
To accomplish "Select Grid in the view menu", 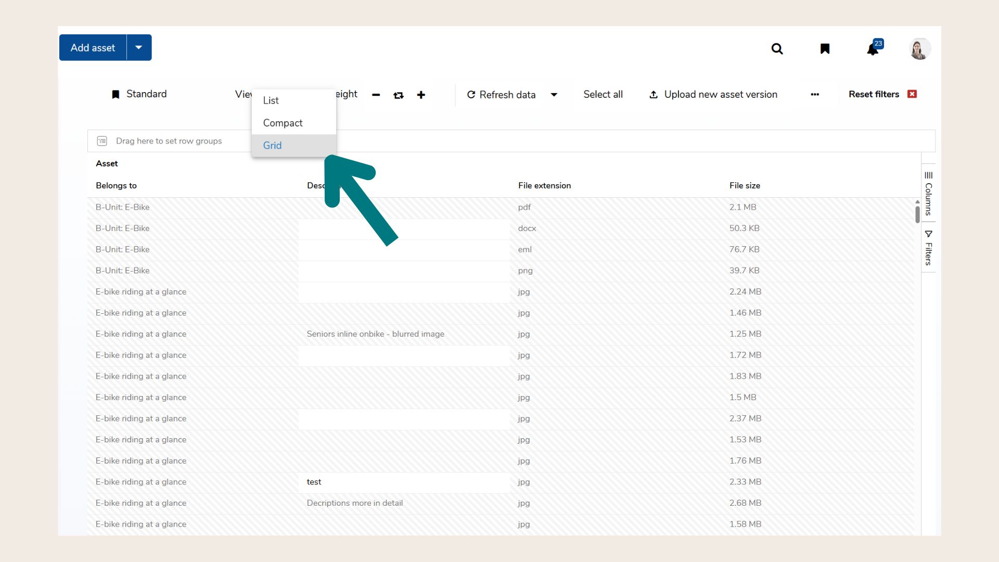I will click(x=272, y=146).
